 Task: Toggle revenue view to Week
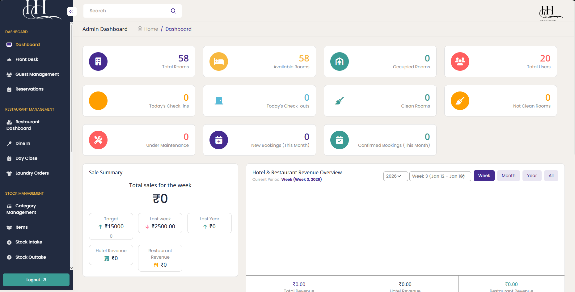(x=484, y=176)
